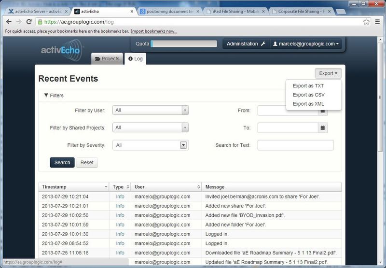Switch to the activEcho Server browser tab

[x=38, y=11]
